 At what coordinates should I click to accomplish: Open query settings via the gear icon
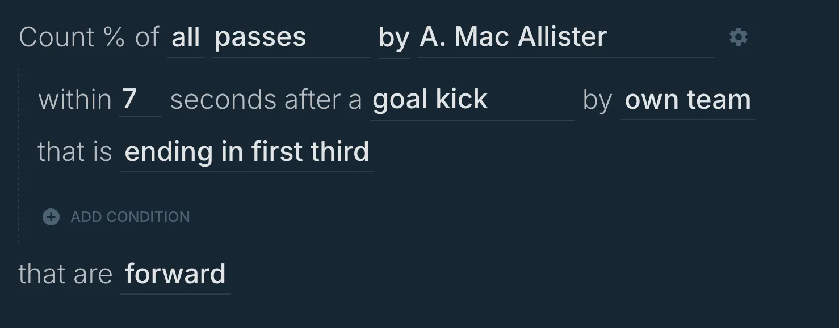(x=738, y=37)
